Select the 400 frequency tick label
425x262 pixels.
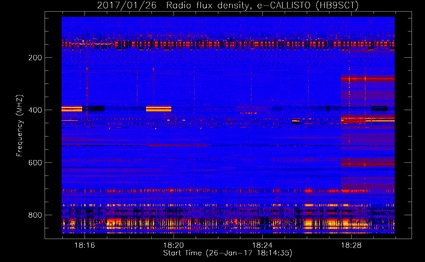(35, 110)
